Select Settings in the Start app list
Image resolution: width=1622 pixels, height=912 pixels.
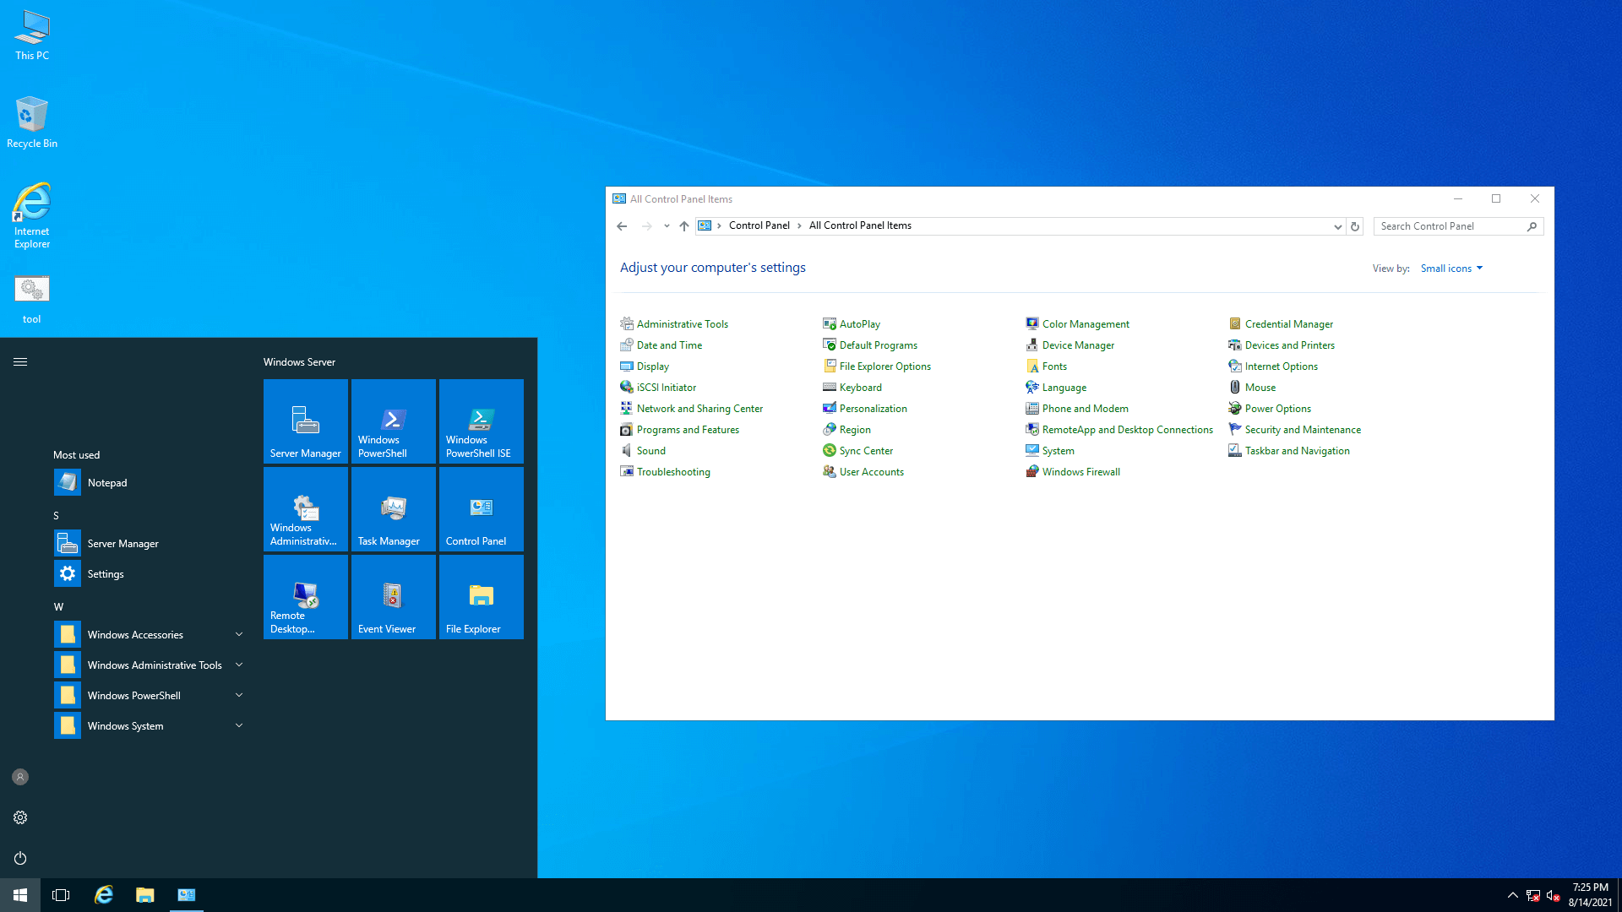(x=106, y=574)
